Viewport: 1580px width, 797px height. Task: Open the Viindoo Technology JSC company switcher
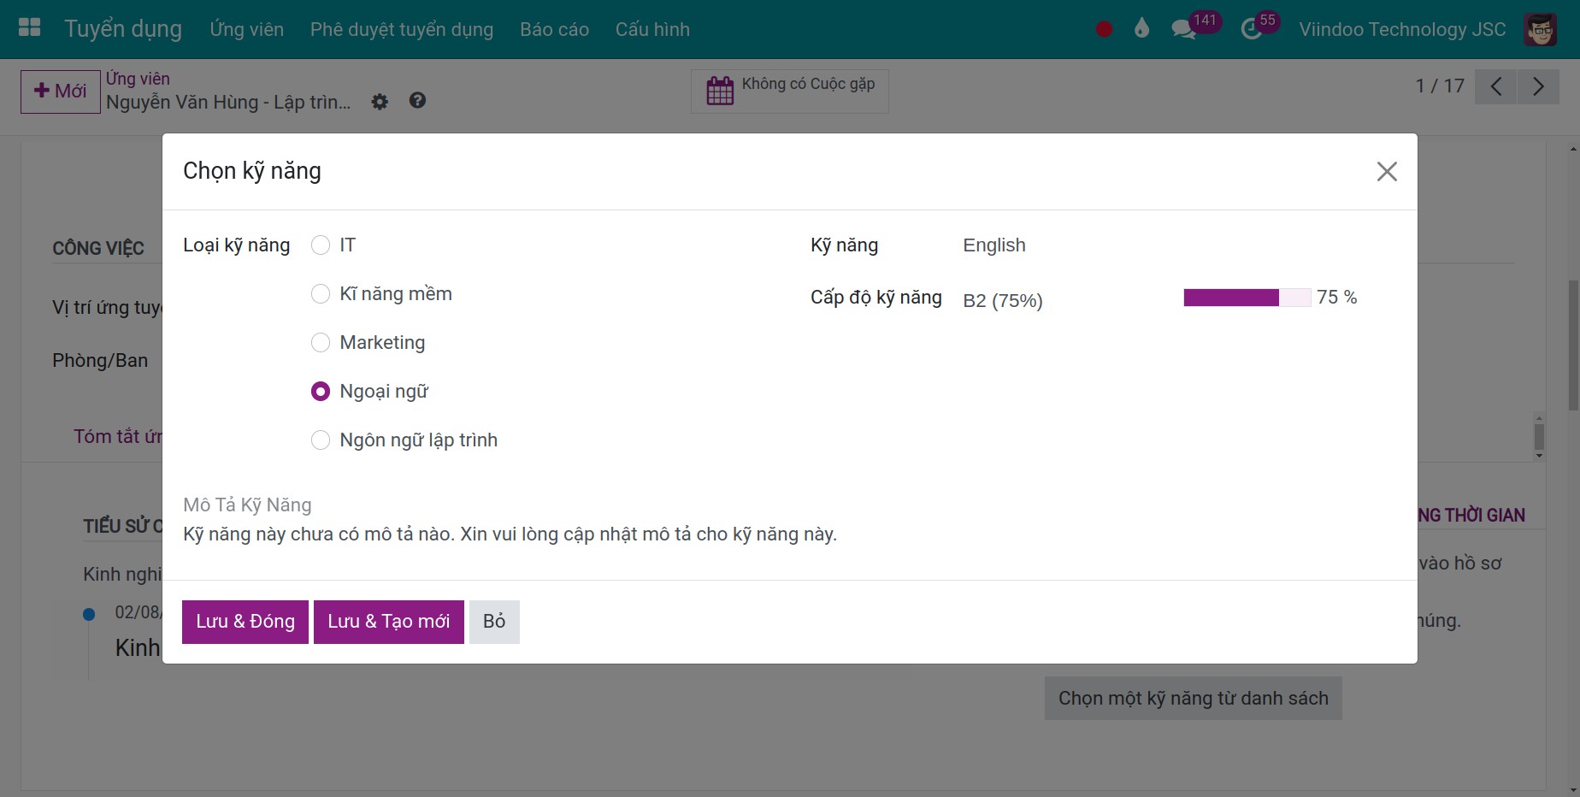(x=1402, y=29)
